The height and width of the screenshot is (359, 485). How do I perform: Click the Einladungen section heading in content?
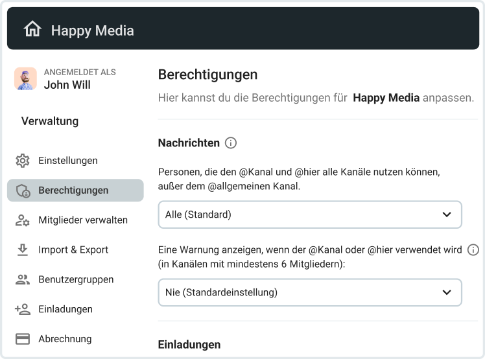point(189,345)
